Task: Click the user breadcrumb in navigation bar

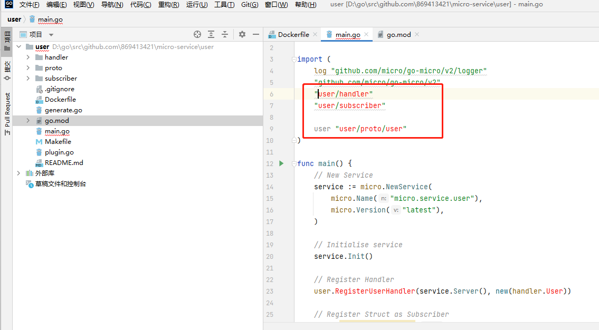Action: tap(14, 20)
